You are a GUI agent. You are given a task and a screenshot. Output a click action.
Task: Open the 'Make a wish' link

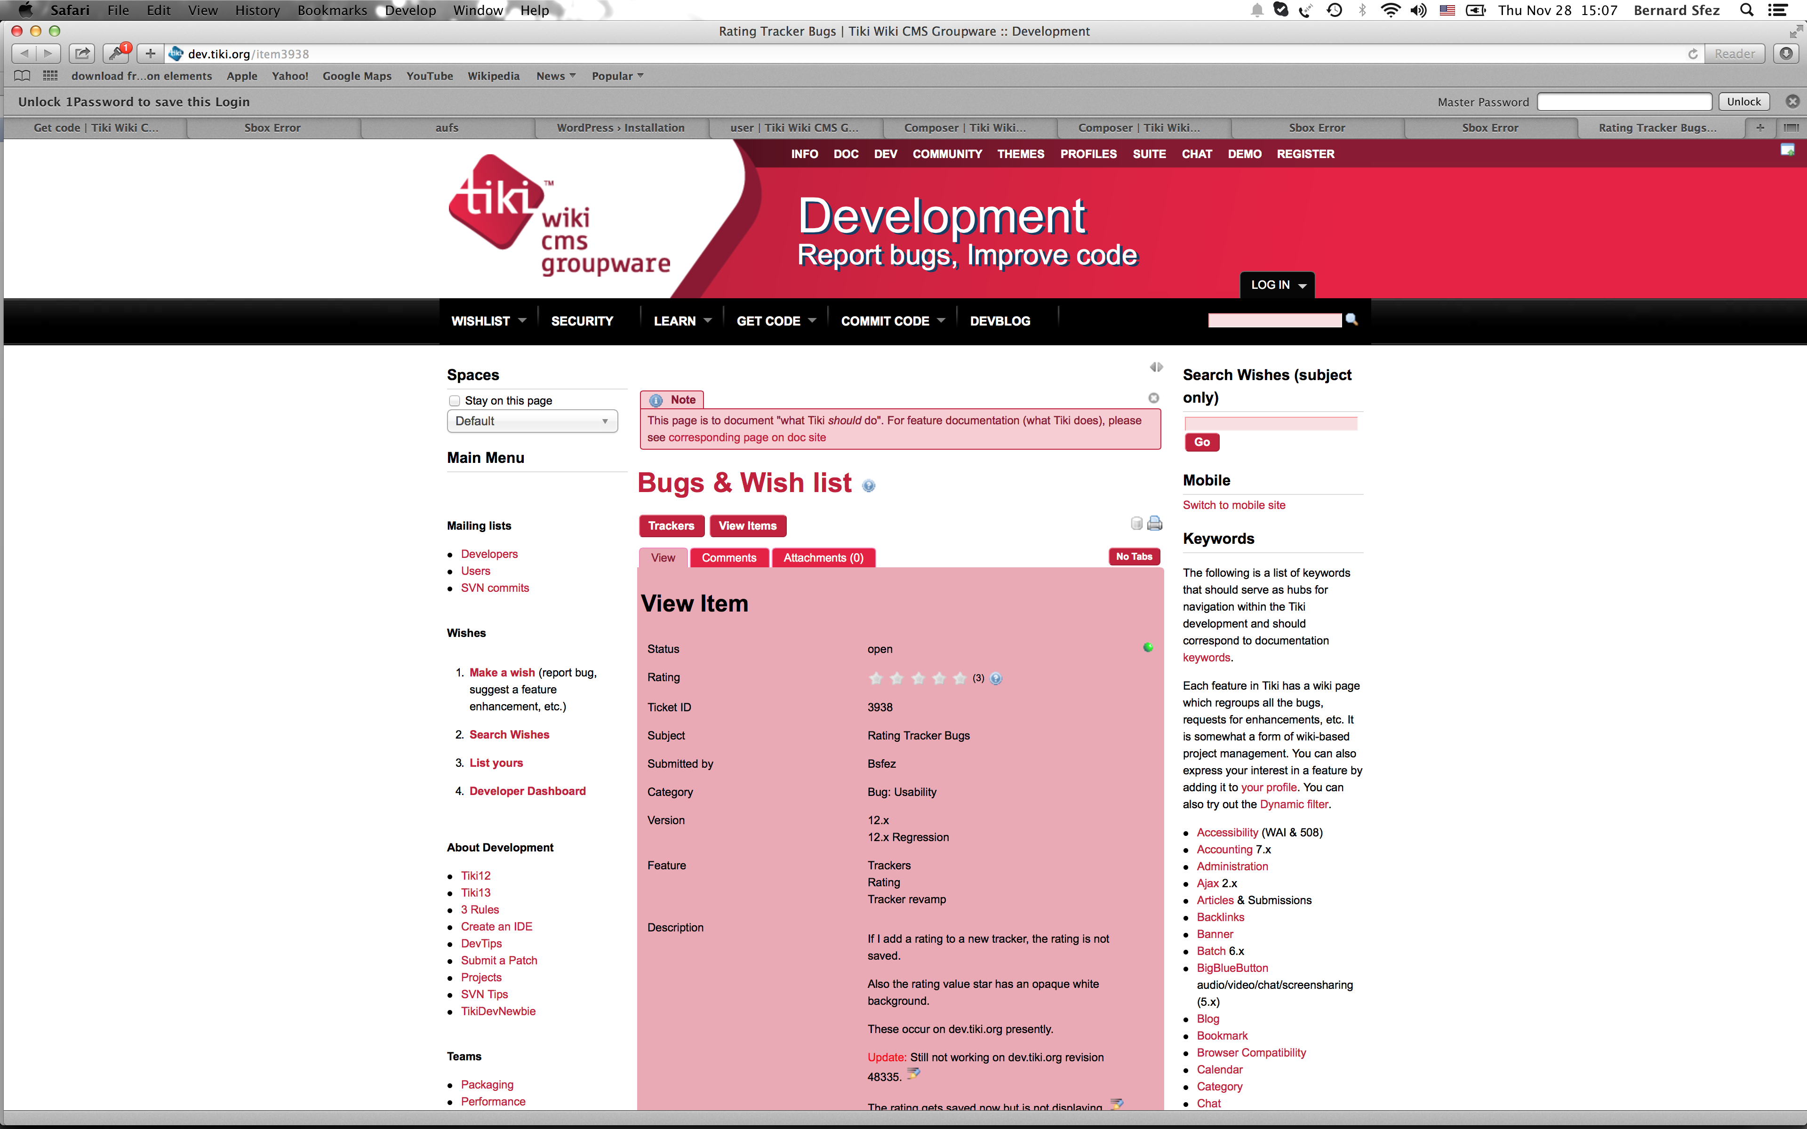coord(502,673)
